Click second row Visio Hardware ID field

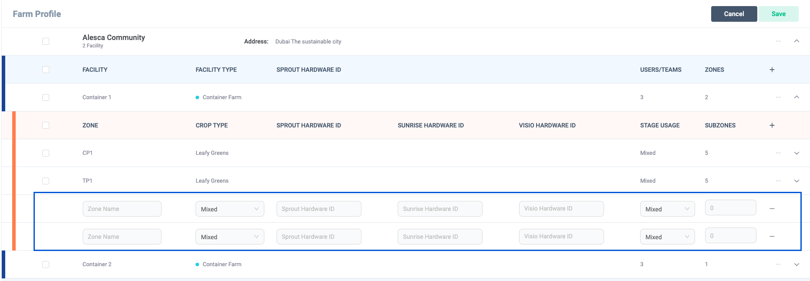(561, 237)
